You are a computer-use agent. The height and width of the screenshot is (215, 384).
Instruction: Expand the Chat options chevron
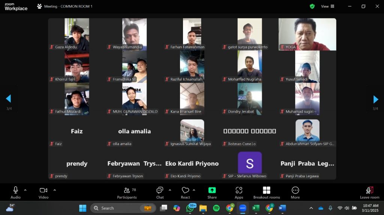[x=170, y=190]
